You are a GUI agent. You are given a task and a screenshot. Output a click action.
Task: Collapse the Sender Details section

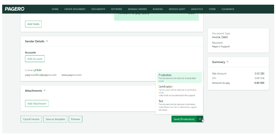tap(47, 41)
